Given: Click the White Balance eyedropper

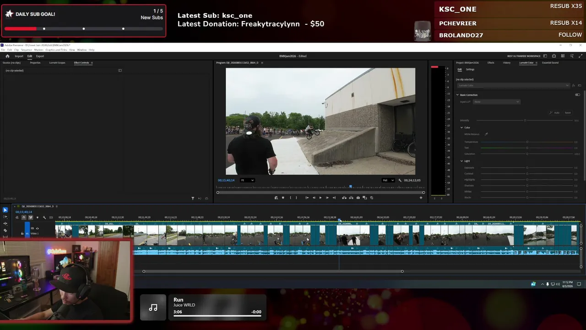Looking at the screenshot, I should click(486, 134).
